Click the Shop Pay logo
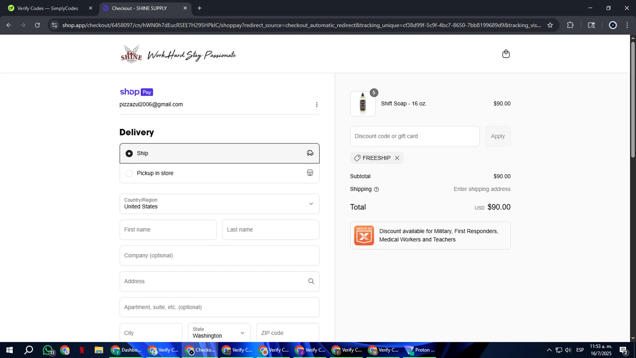Viewport: 636px width, 358px height. pyautogui.click(x=136, y=92)
